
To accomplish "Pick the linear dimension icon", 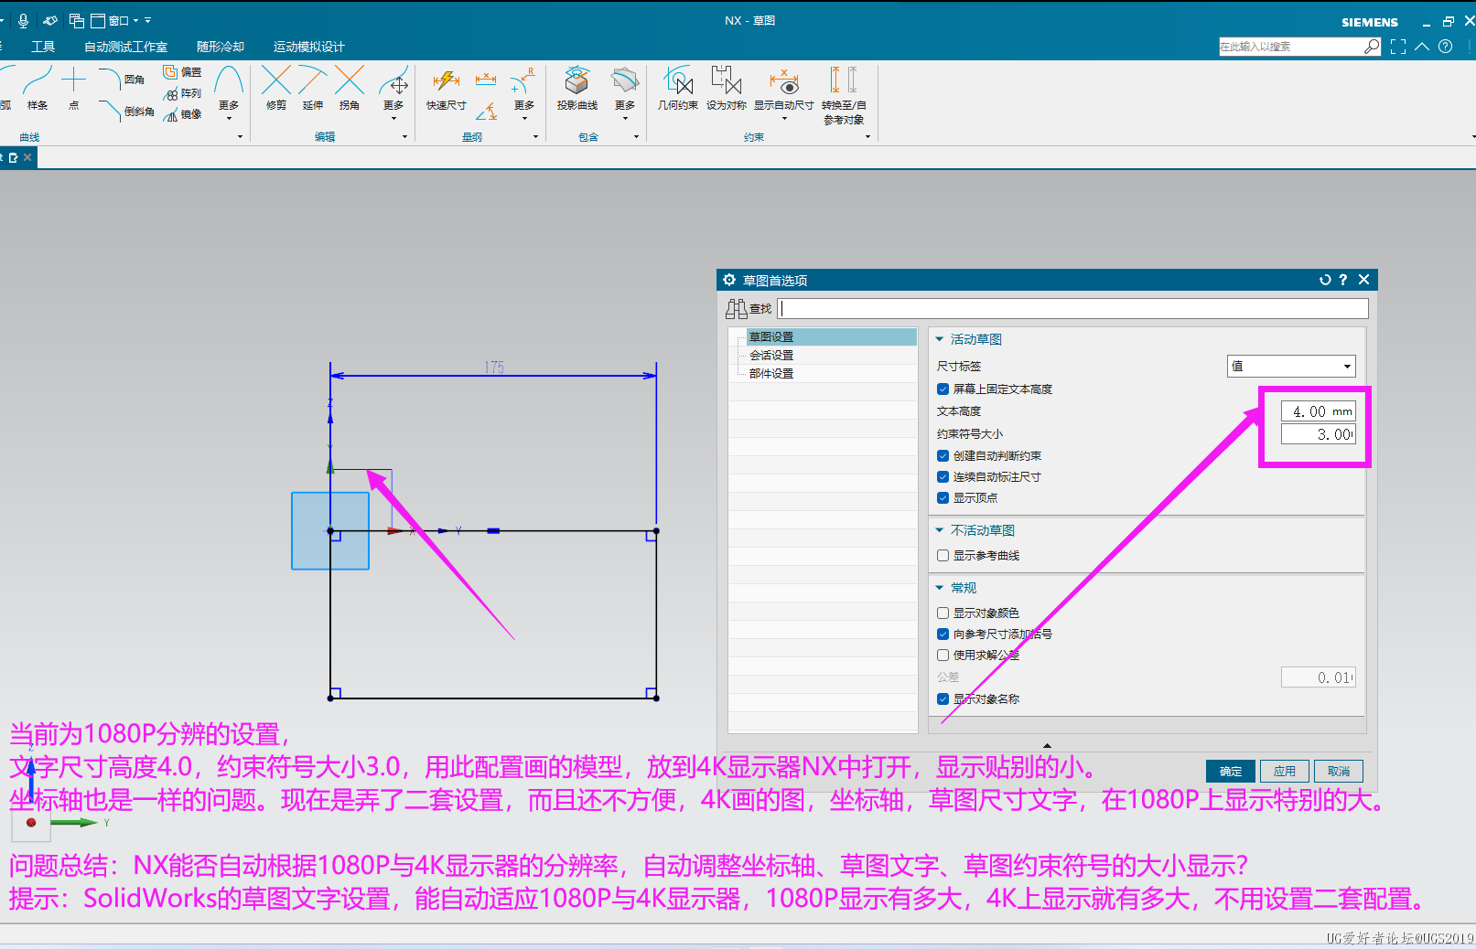I will point(486,79).
